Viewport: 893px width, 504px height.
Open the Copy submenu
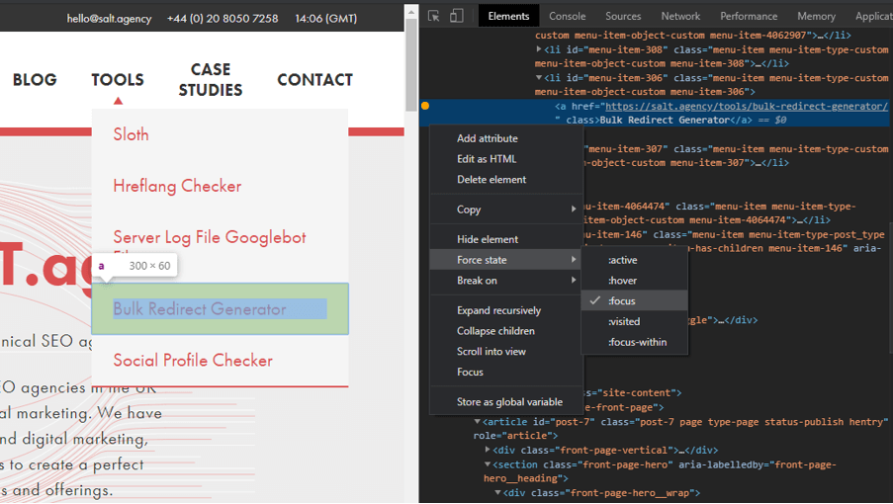tap(506, 210)
